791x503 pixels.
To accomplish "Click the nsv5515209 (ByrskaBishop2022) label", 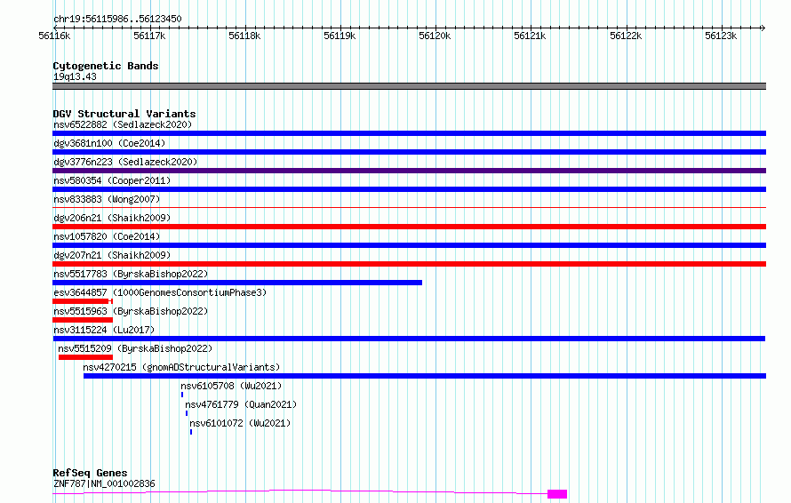I will pos(135,348).
